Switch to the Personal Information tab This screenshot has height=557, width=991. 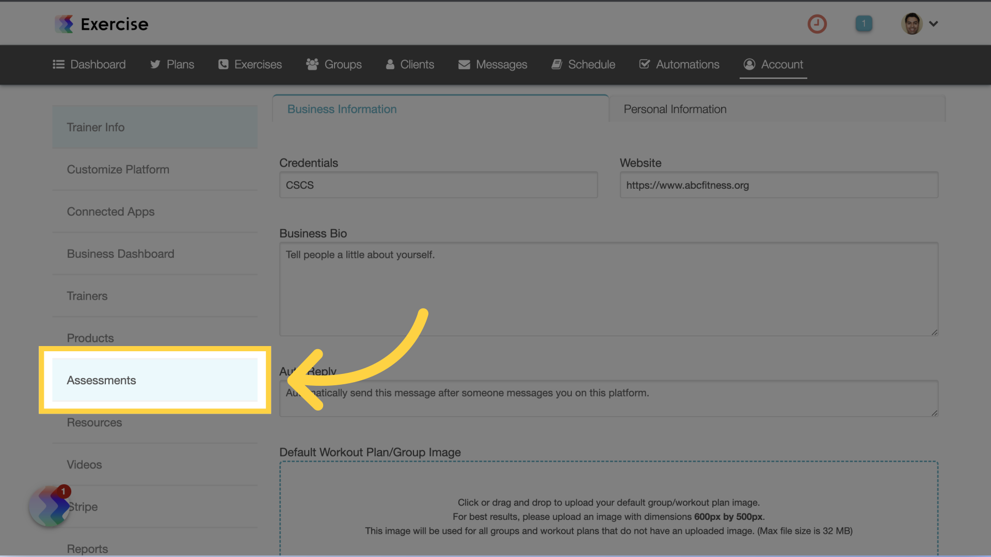675,109
